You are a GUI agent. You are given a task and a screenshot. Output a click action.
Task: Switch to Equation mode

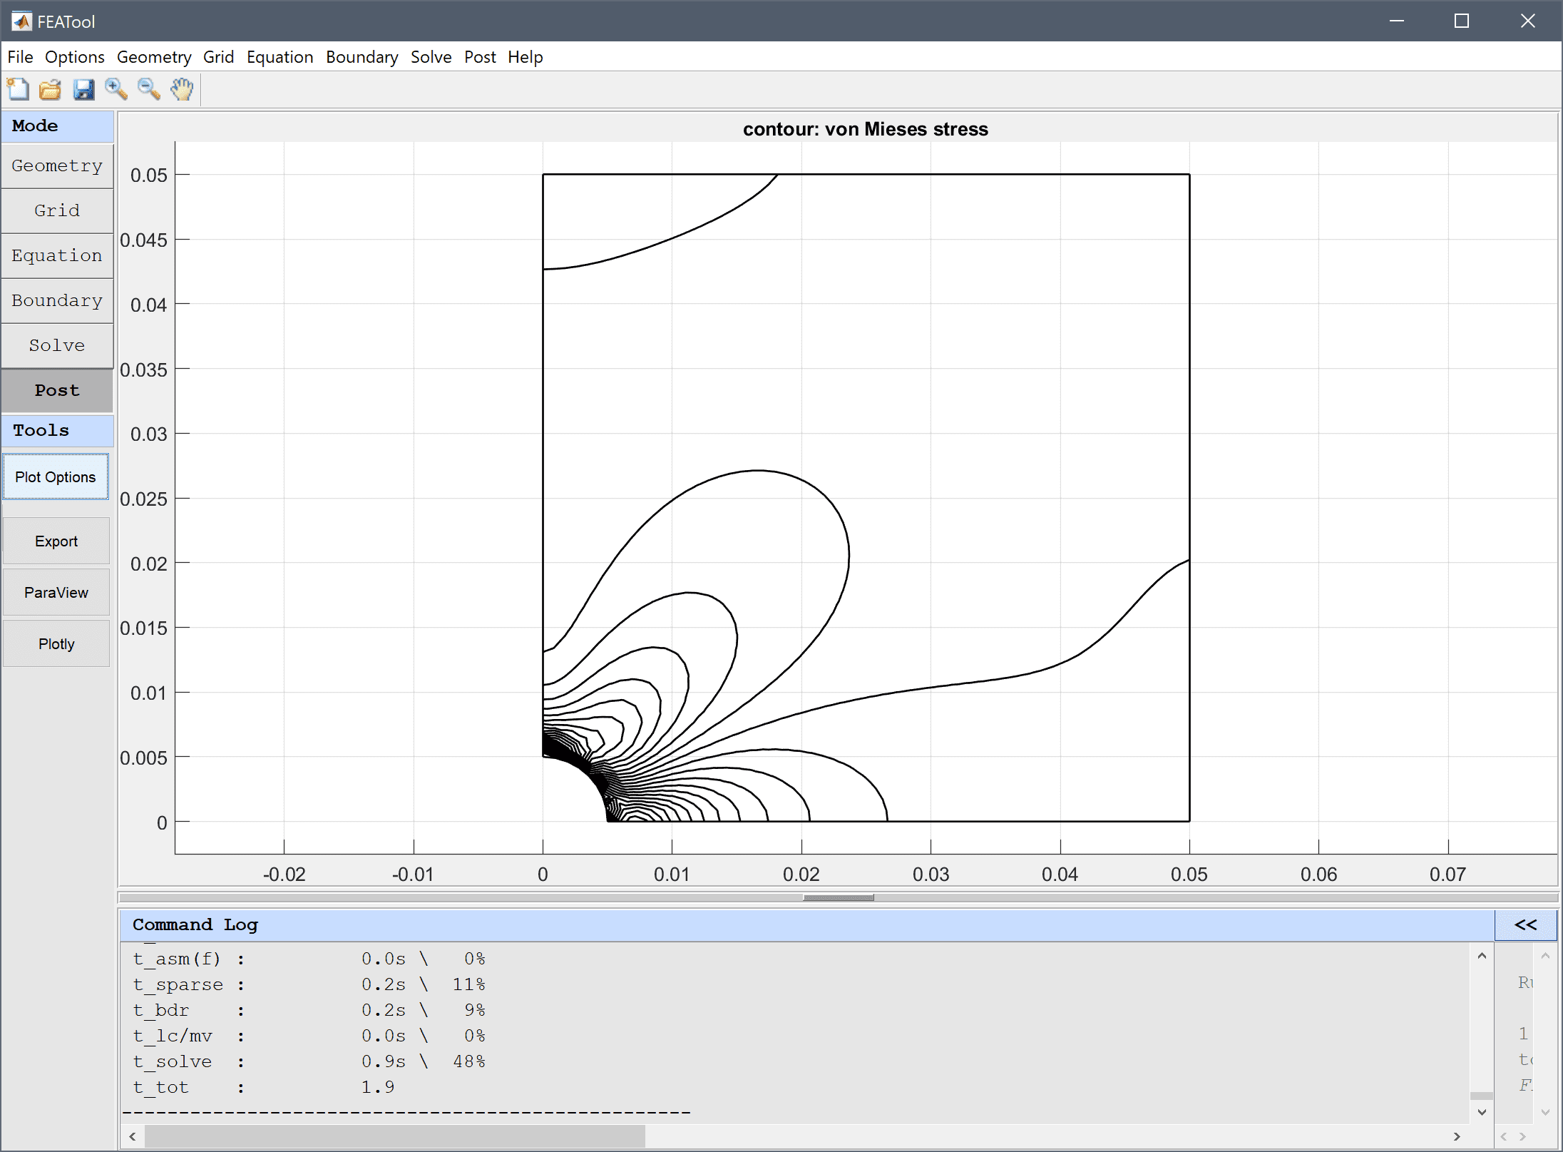coord(57,255)
